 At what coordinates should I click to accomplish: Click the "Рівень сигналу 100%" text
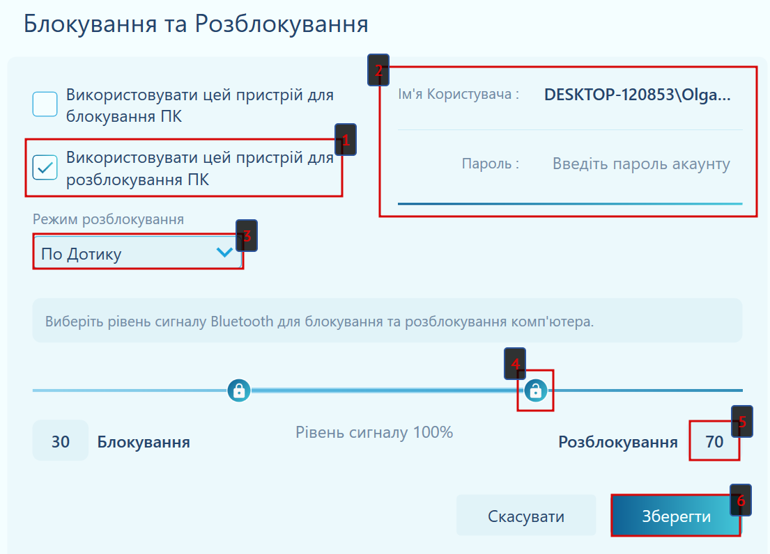tap(374, 432)
